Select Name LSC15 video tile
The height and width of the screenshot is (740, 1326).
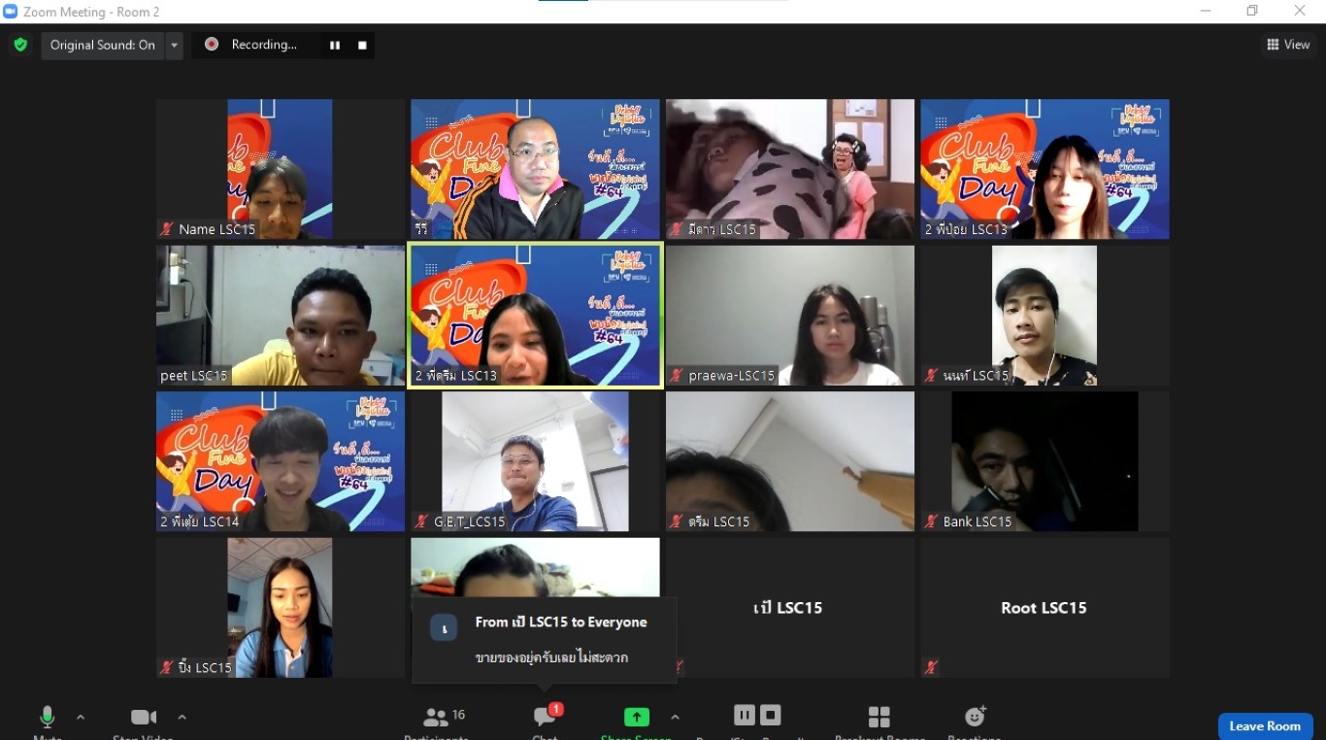[x=280, y=169]
